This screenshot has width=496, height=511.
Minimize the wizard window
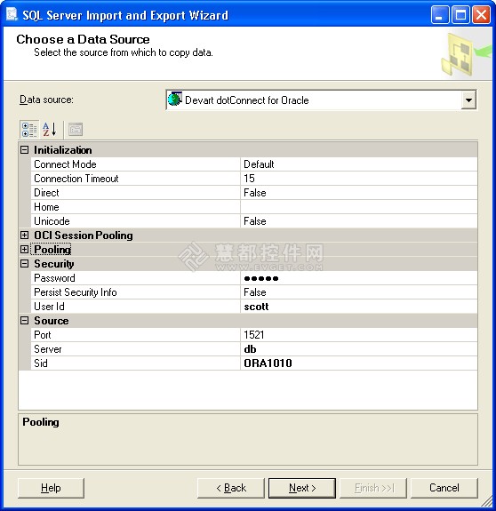pyautogui.click(x=440, y=15)
